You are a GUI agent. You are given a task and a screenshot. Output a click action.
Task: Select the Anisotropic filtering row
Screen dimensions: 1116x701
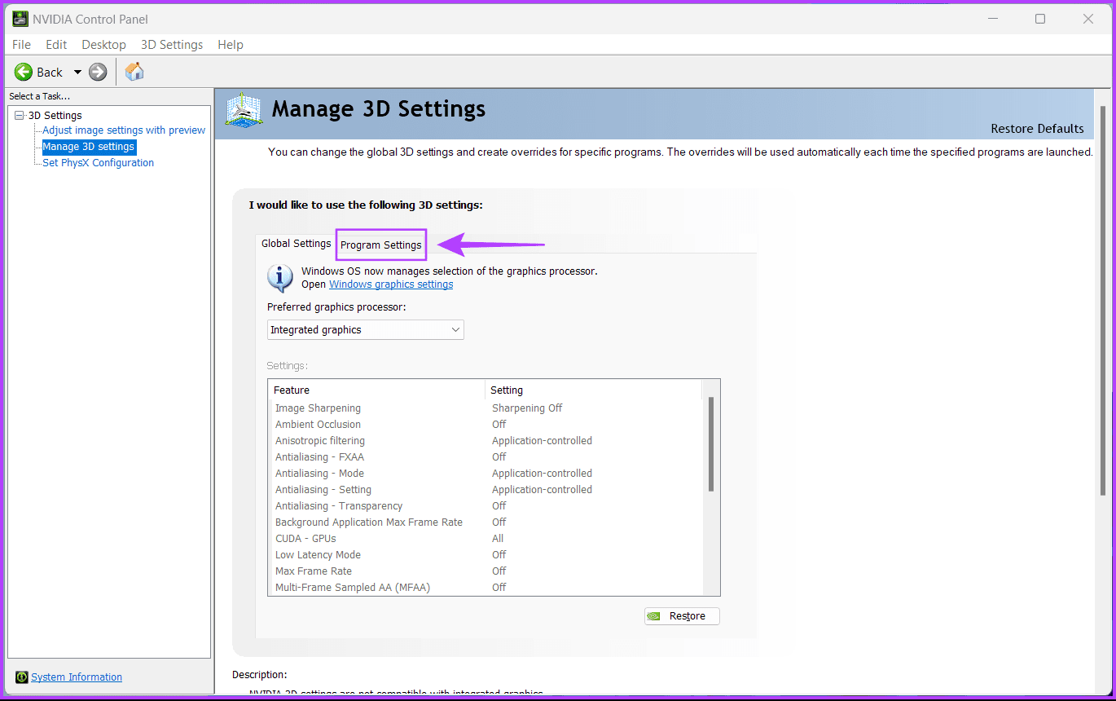pos(486,441)
